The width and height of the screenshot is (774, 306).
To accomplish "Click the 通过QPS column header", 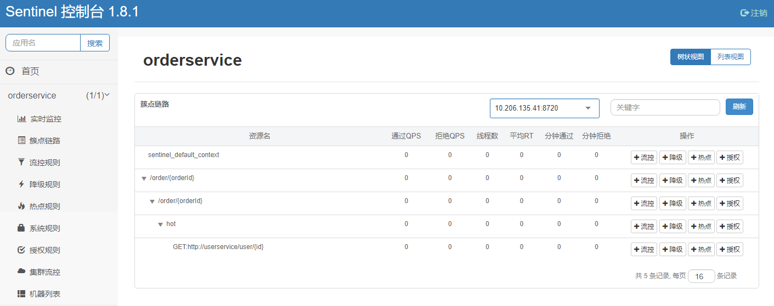I will (406, 136).
